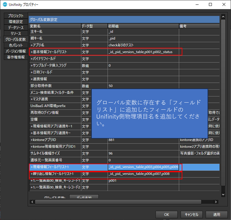Select the 著作権情報 tab
Screen dimensions: 231x220
pyautogui.click(x=16, y=57)
